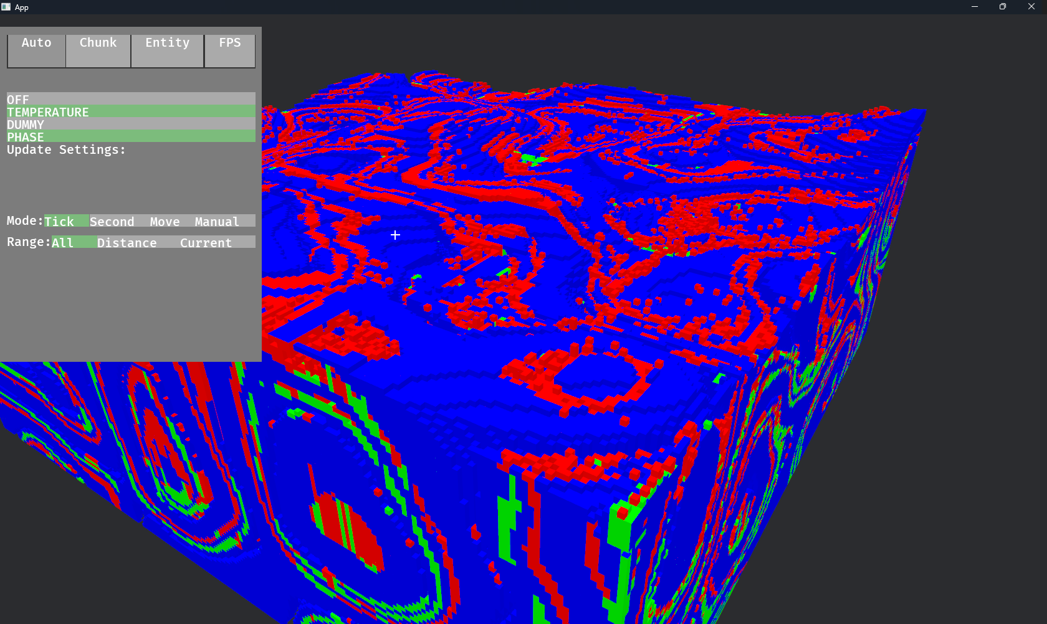Select the OFF display option
Image resolution: width=1047 pixels, height=624 pixels.
click(x=131, y=98)
